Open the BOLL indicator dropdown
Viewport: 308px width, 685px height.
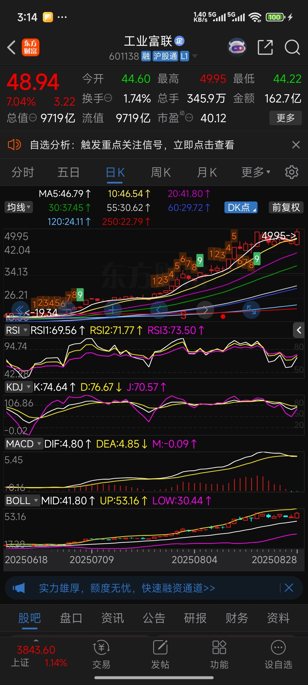click(22, 501)
